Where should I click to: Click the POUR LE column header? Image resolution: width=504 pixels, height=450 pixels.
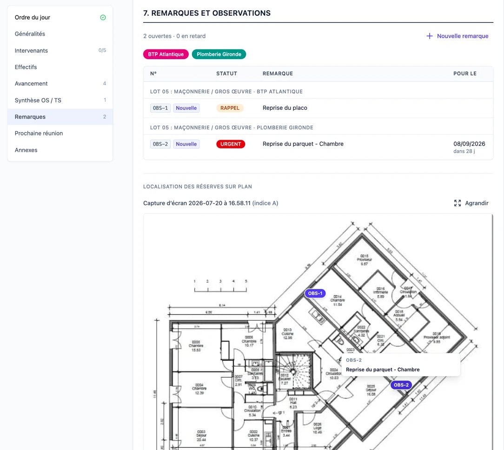(465, 74)
